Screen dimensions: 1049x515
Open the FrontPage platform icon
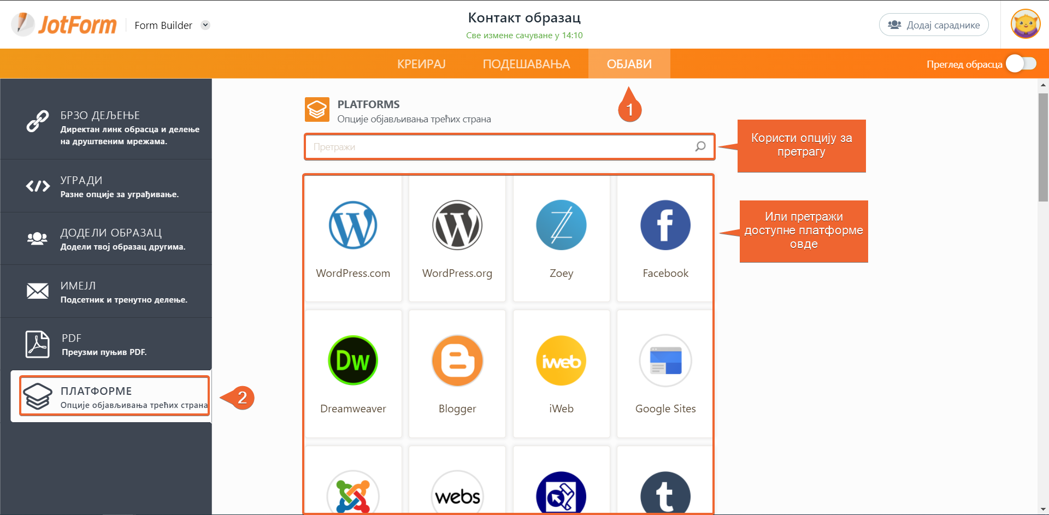pyautogui.click(x=561, y=493)
